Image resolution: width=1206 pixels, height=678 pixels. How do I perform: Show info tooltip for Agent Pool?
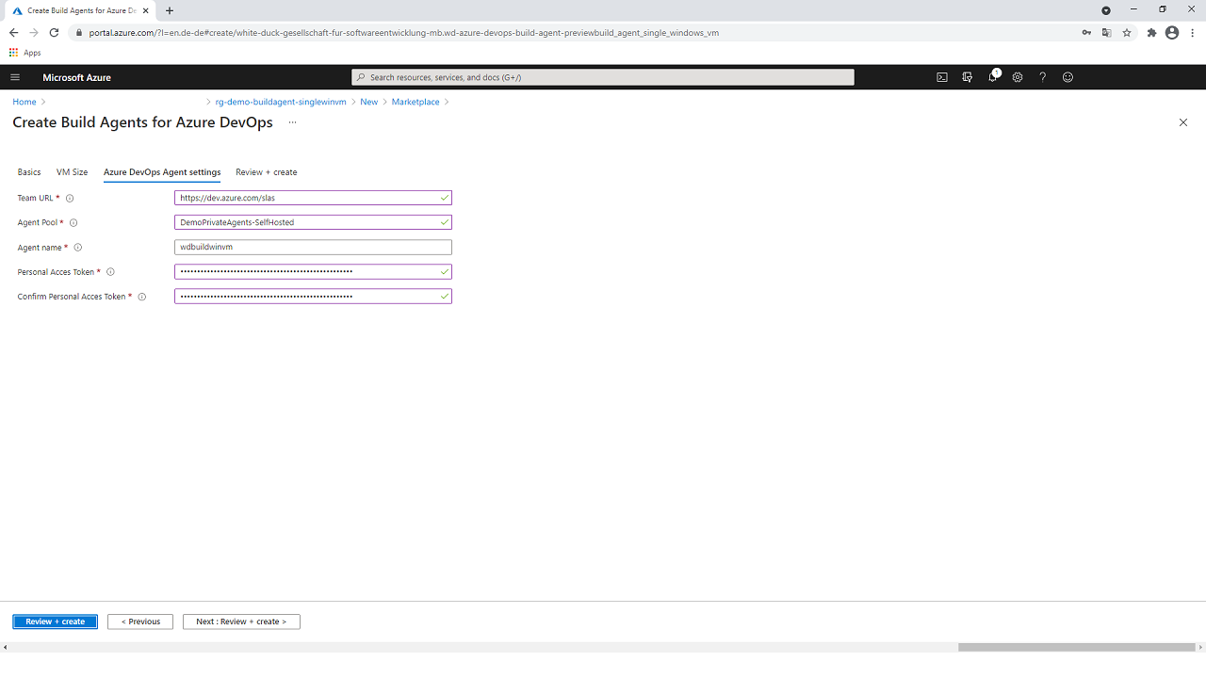tap(73, 223)
